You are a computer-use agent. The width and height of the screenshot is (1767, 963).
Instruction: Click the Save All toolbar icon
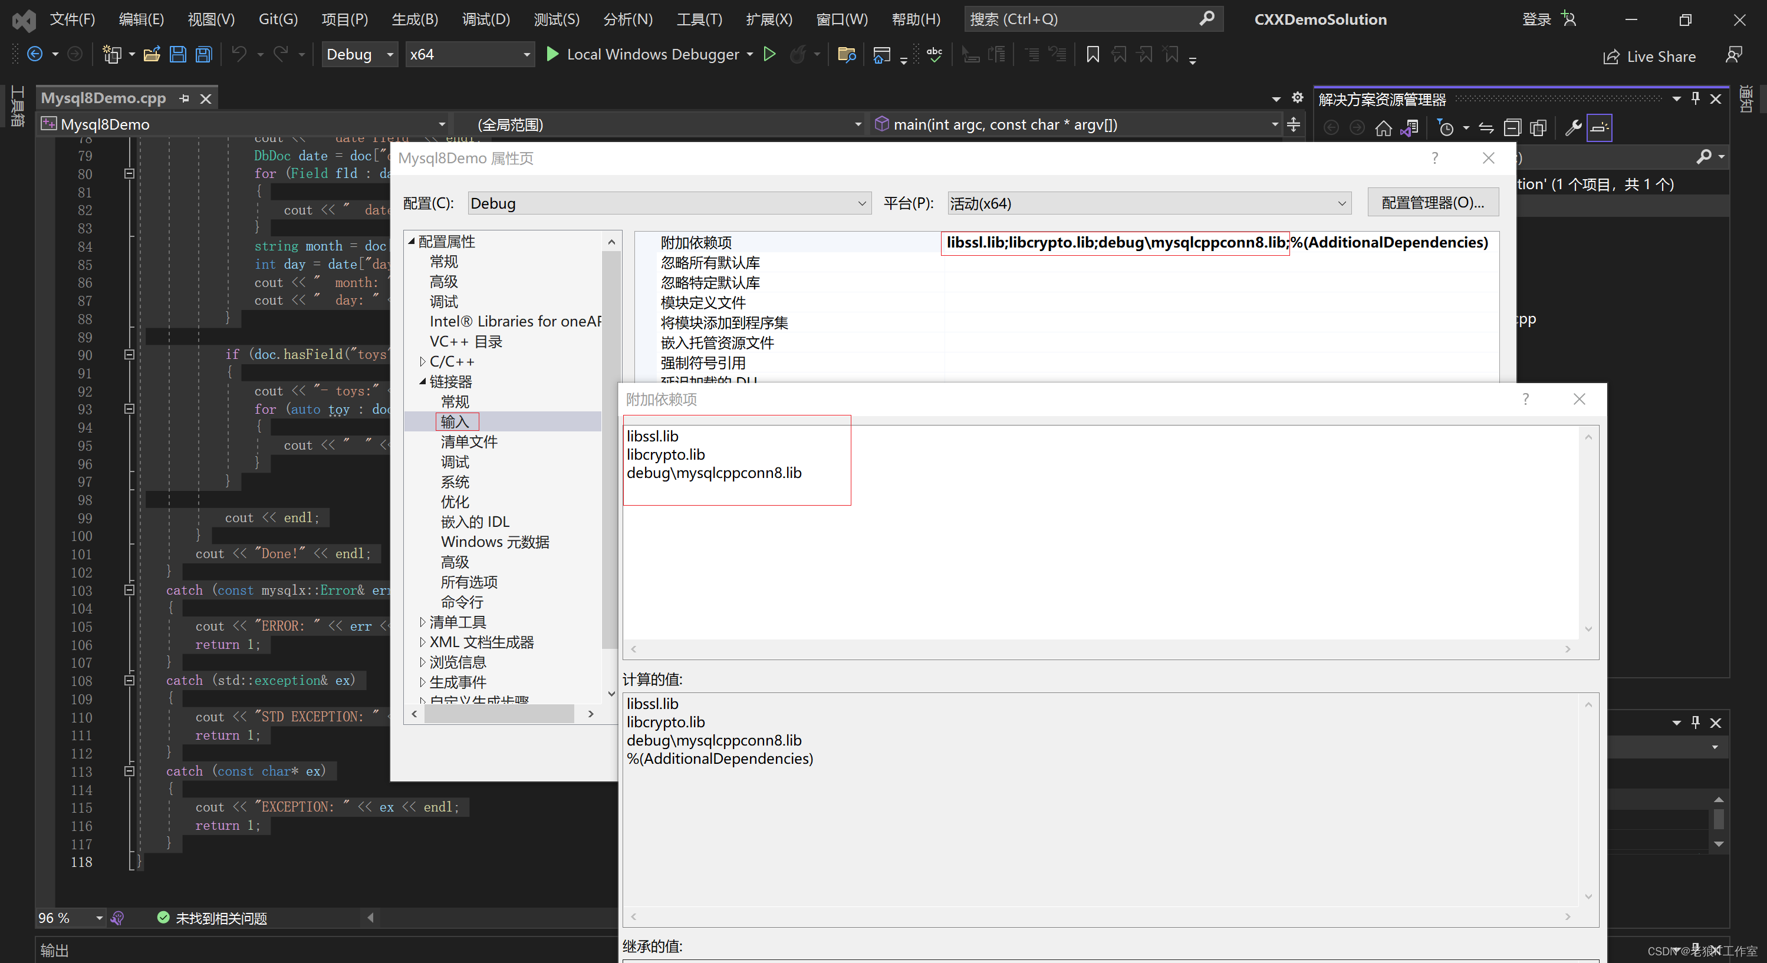coord(204,54)
